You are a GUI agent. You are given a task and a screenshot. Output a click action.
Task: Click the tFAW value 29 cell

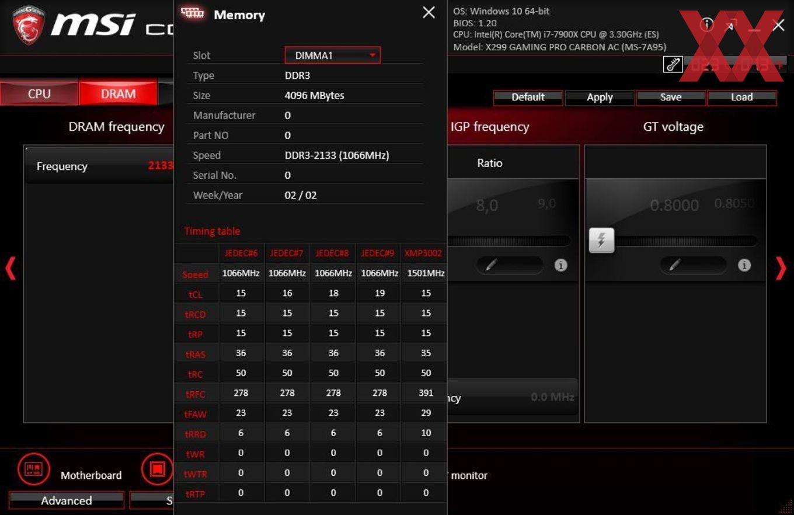pyautogui.click(x=426, y=413)
